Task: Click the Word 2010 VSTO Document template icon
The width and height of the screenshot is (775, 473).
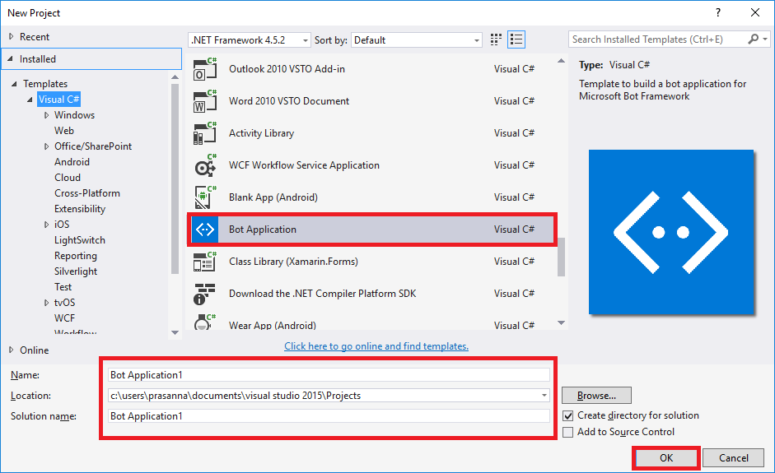Action: [x=204, y=101]
